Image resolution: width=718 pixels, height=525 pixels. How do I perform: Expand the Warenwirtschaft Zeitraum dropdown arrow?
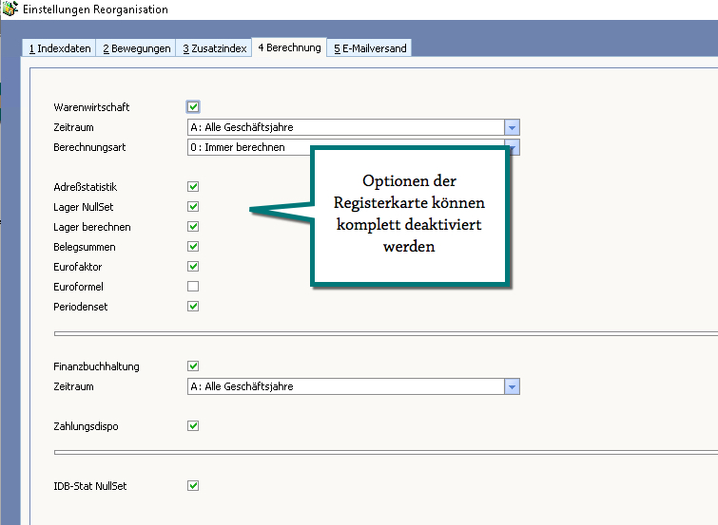coord(512,127)
